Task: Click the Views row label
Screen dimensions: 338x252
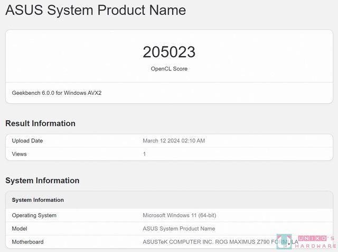Action: [x=19, y=154]
